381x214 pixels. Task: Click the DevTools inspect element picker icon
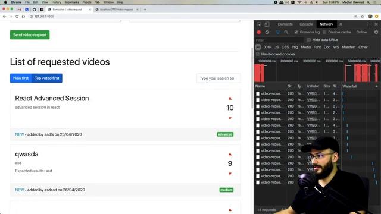pos(259,24)
